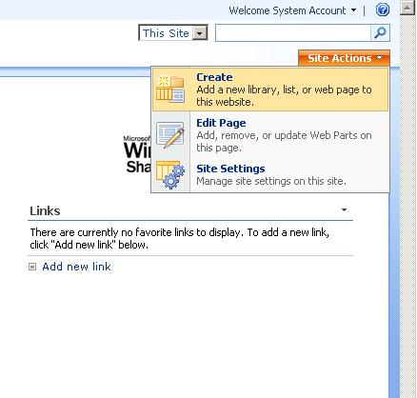The image size is (417, 398).
Task: Click the Add new link bullet icon
Action: (x=32, y=267)
